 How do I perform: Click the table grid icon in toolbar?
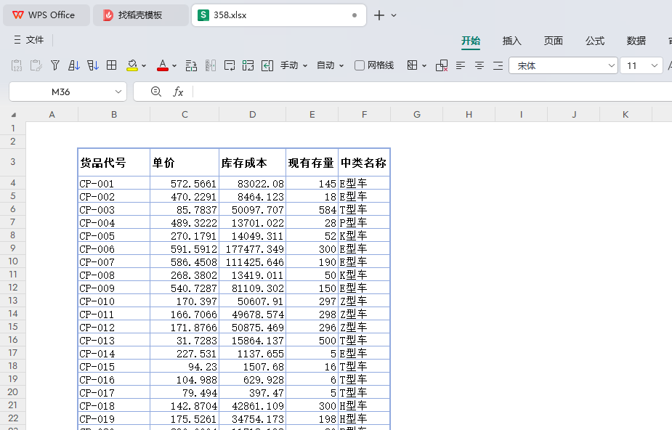[x=111, y=65]
